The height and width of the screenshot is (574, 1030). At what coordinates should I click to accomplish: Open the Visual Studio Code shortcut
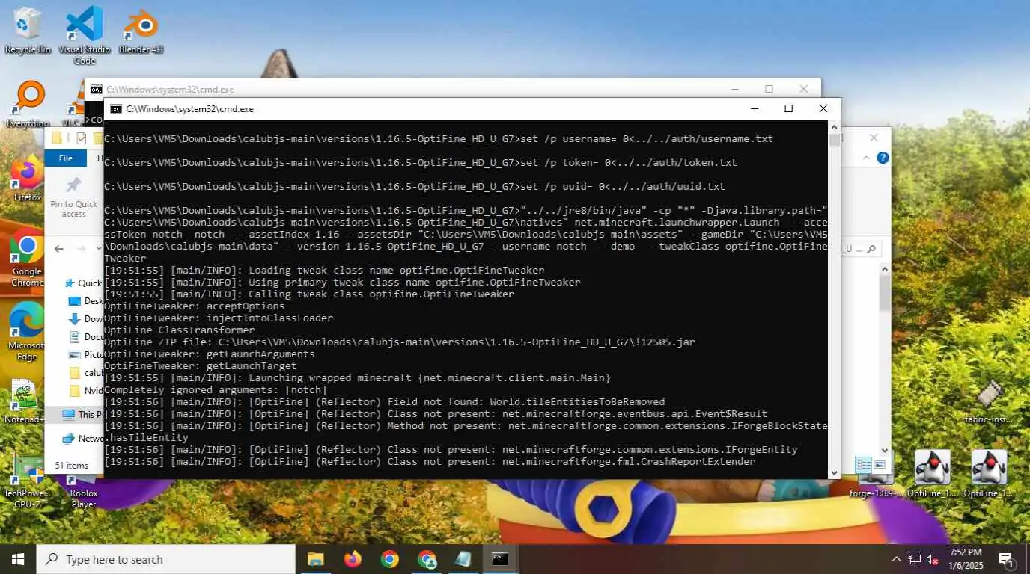point(85,34)
